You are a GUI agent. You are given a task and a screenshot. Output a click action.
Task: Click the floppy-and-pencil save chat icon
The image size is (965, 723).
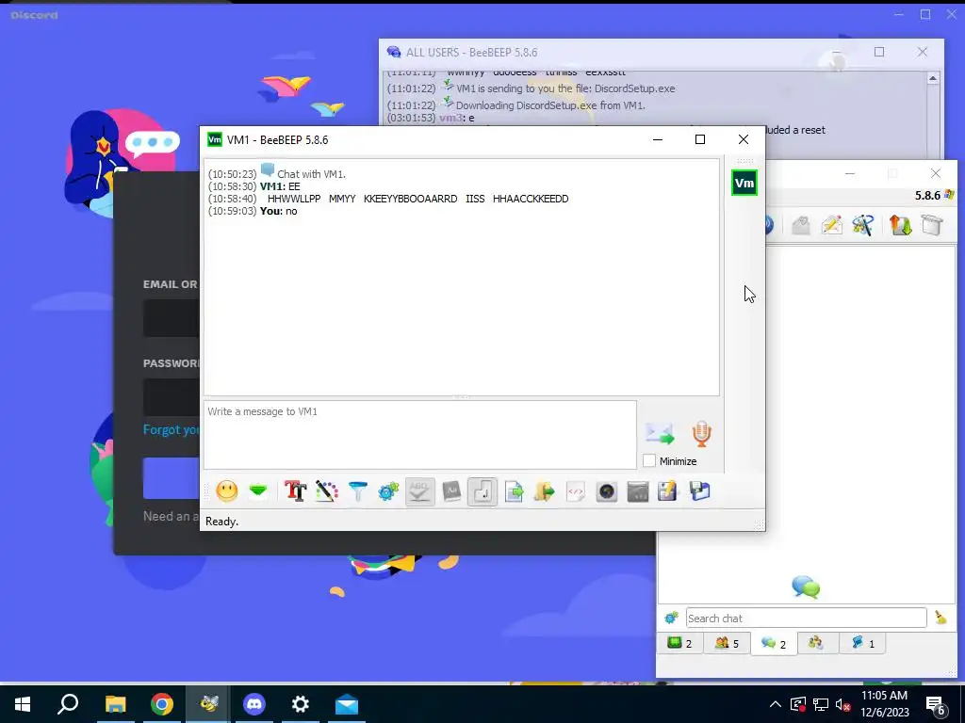[x=668, y=491]
